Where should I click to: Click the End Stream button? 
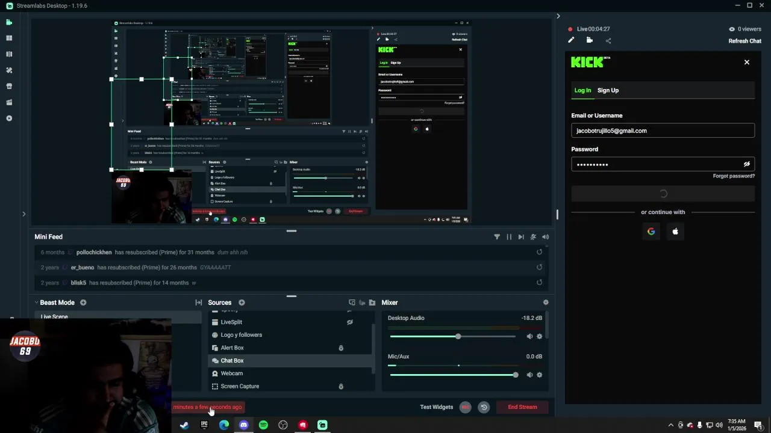(522, 407)
